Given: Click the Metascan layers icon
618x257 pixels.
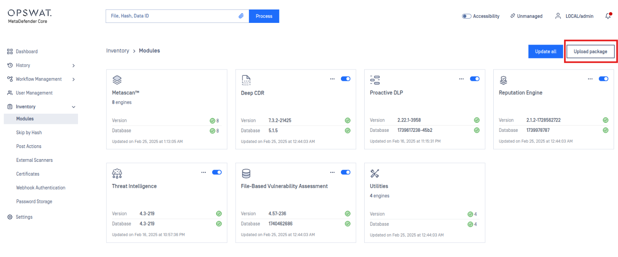Looking at the screenshot, I should click(x=117, y=80).
